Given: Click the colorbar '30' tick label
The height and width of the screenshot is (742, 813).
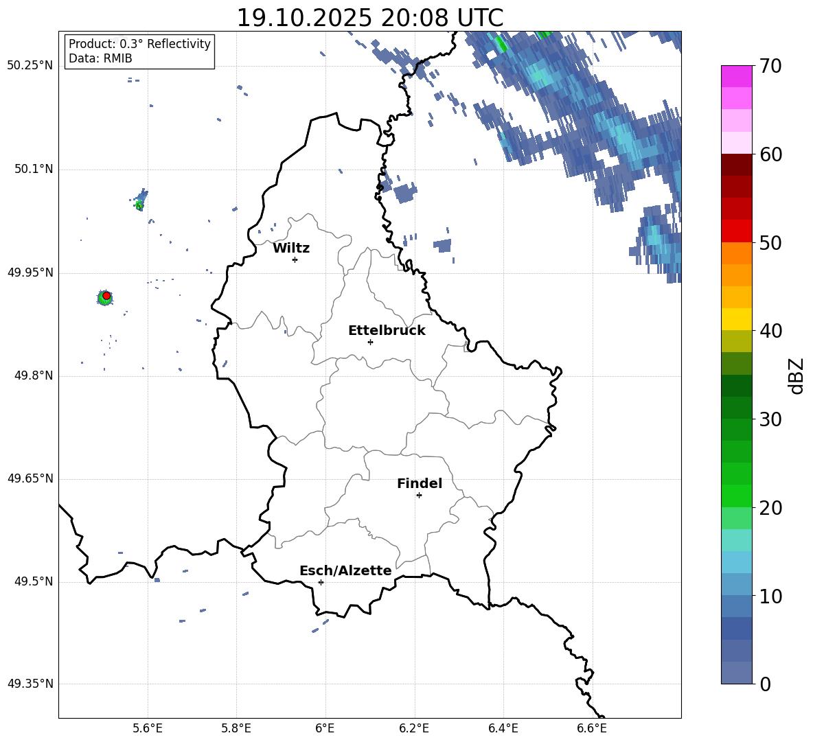Looking at the screenshot, I should point(770,419).
